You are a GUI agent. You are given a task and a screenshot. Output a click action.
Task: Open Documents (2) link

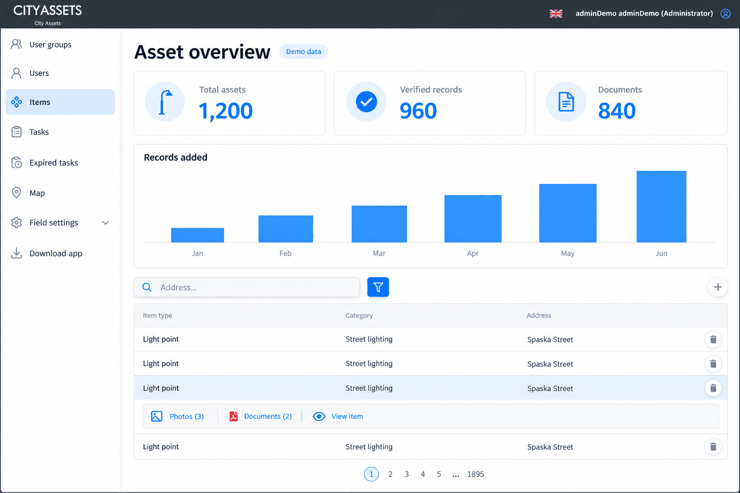261,416
